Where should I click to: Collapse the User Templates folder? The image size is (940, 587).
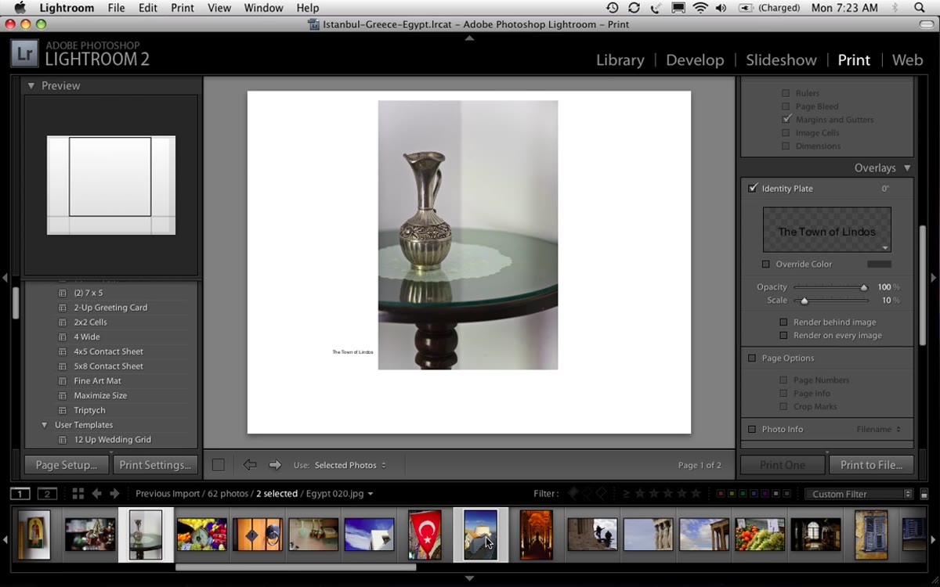[44, 425]
